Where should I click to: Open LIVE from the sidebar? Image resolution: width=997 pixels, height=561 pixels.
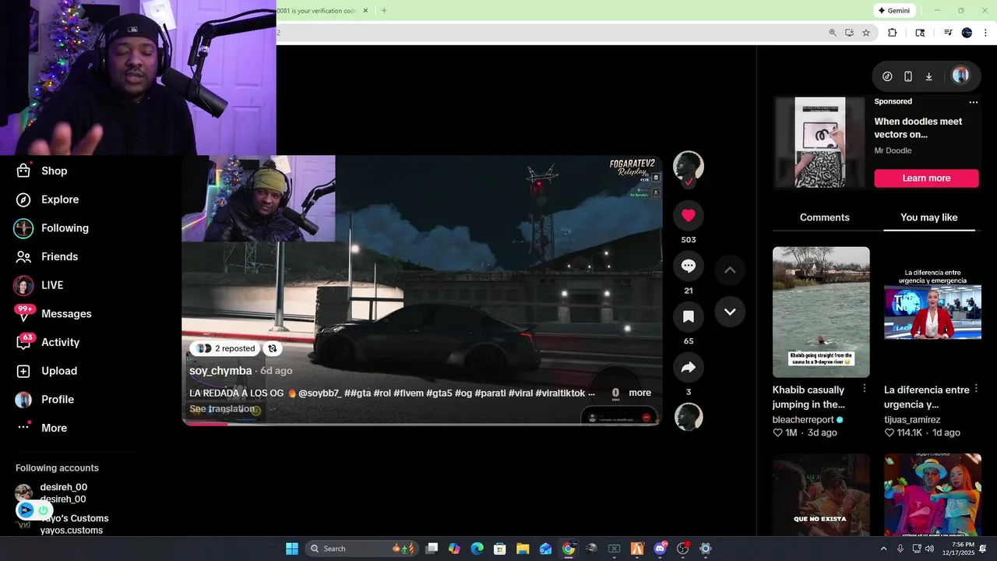tap(39, 285)
